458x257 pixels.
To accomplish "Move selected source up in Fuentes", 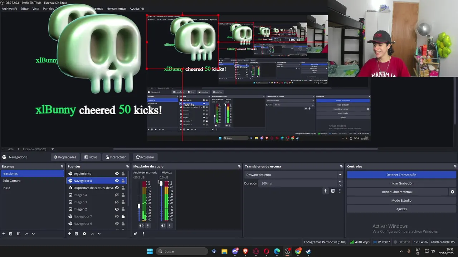I will click(x=92, y=234).
